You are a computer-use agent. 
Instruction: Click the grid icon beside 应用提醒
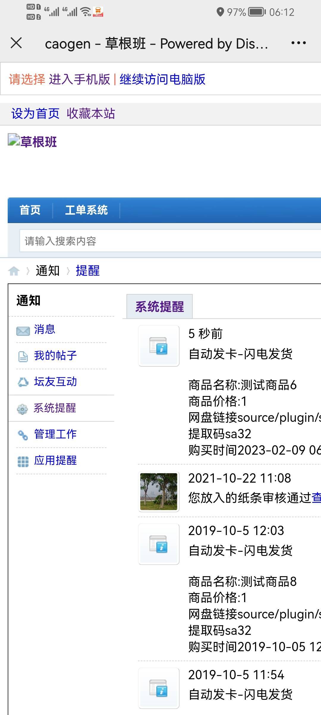[23, 461]
